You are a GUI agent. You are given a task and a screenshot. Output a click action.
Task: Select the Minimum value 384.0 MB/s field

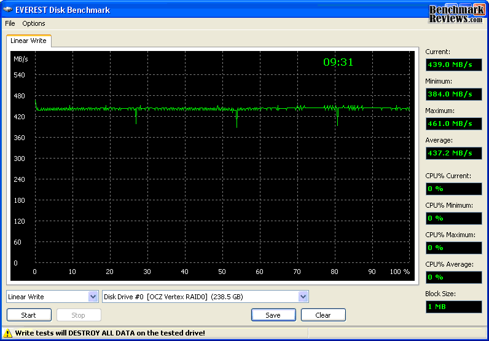point(453,94)
